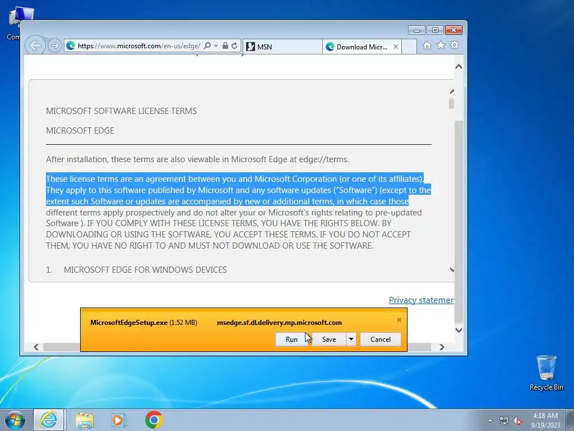
Task: Close the Internet Explorer window
Action: (x=453, y=30)
